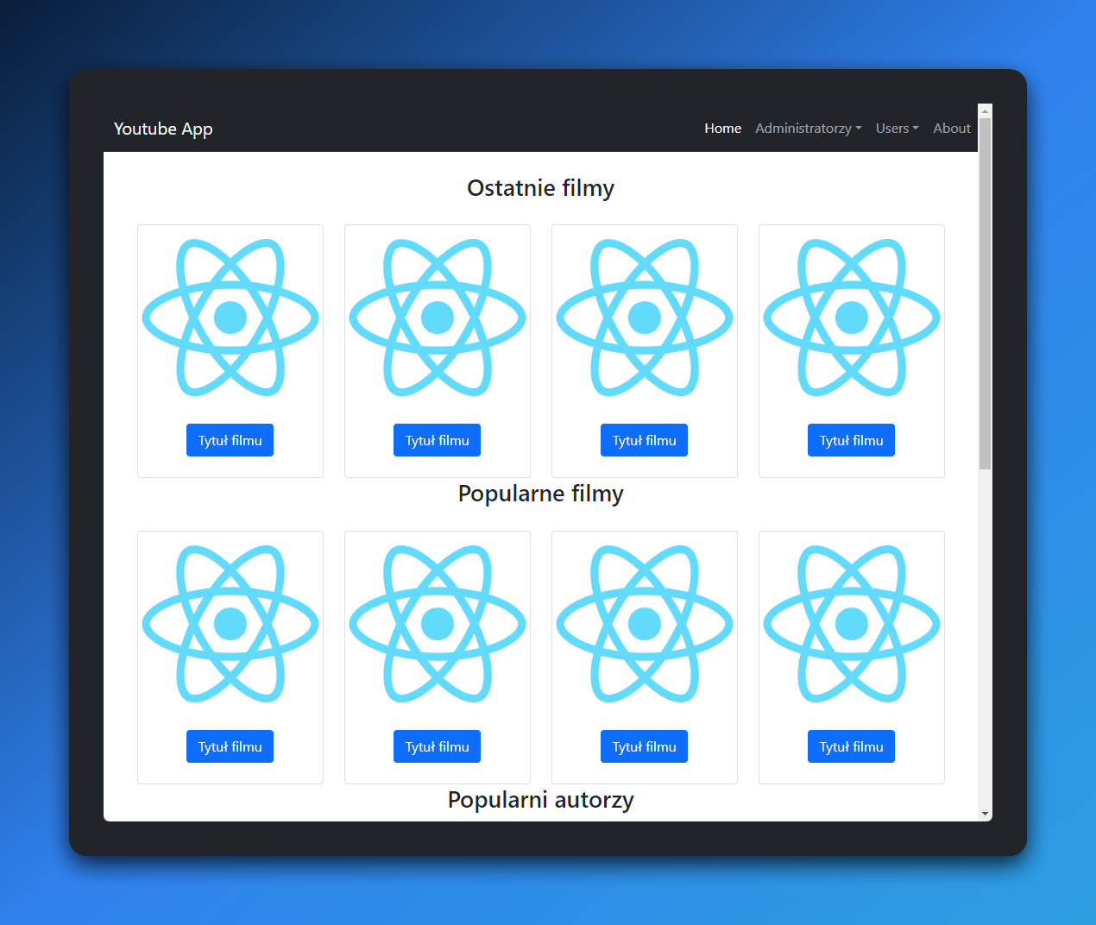Click the vertical scrollbar thumb
Image resolution: width=1096 pixels, height=925 pixels.
click(x=985, y=293)
